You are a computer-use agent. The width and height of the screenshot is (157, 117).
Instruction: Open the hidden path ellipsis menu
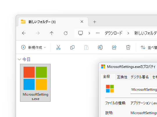98,33
